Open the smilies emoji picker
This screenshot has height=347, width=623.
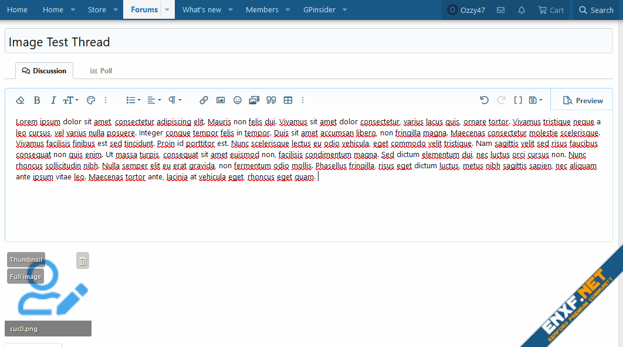tap(238, 100)
